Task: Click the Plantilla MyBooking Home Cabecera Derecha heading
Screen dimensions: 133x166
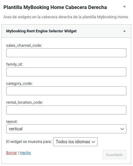Action: pos(55,7)
